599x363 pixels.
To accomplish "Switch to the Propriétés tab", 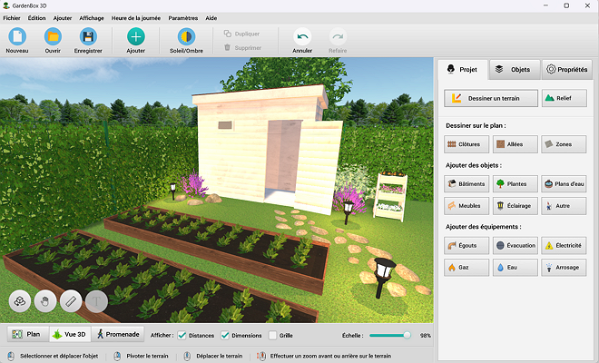I will (x=567, y=70).
